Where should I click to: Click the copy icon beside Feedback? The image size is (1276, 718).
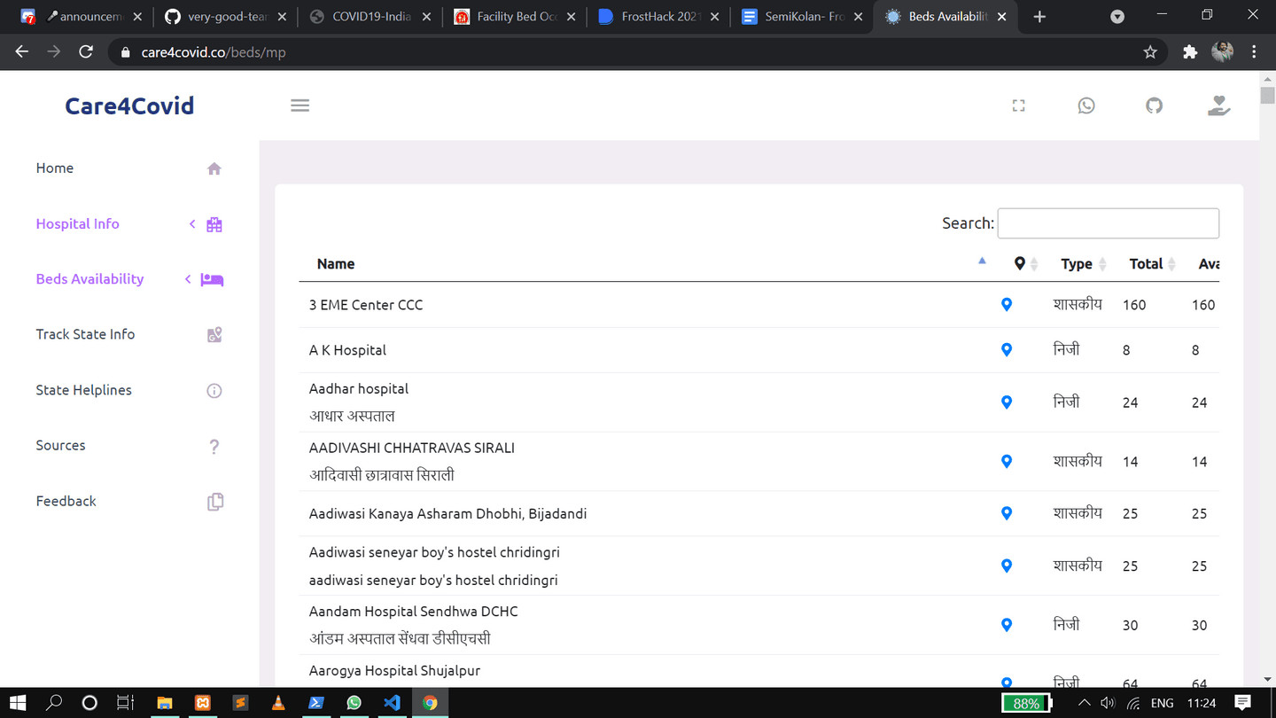214,502
